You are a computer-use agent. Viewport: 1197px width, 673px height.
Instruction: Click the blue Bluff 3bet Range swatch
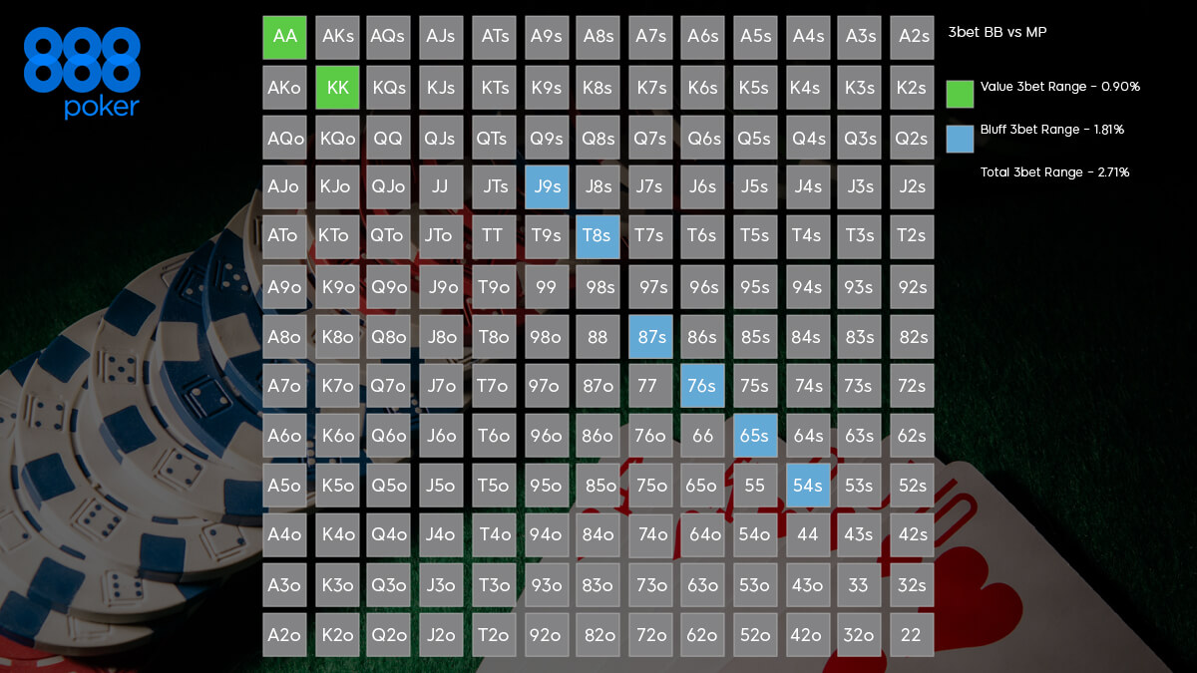point(960,139)
